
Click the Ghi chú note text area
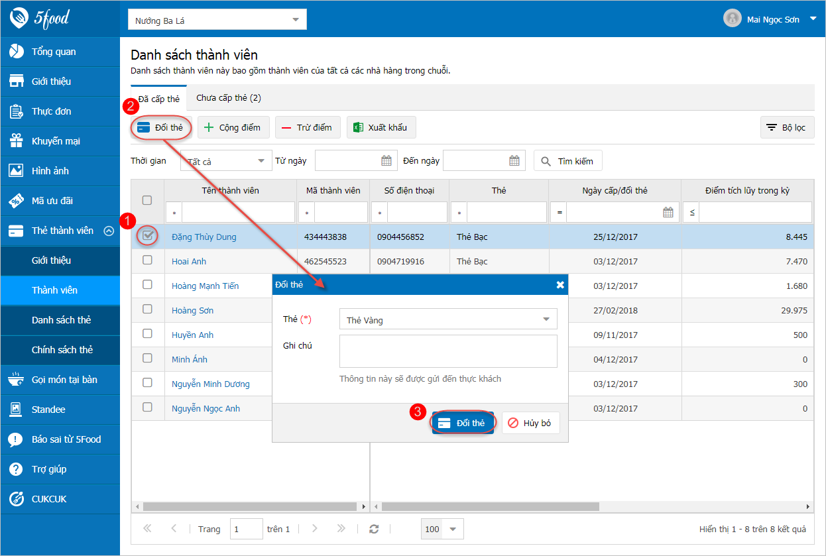coord(448,351)
